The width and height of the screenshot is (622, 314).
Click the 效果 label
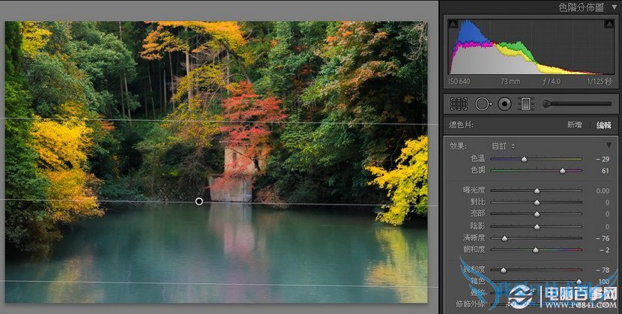pos(458,146)
